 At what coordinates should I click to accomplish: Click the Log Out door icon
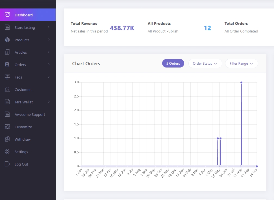coord(7,164)
